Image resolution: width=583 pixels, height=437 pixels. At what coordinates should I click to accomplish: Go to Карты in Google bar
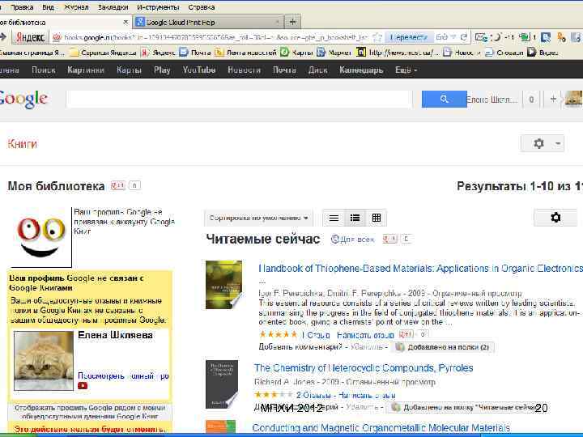pyautogui.click(x=129, y=70)
